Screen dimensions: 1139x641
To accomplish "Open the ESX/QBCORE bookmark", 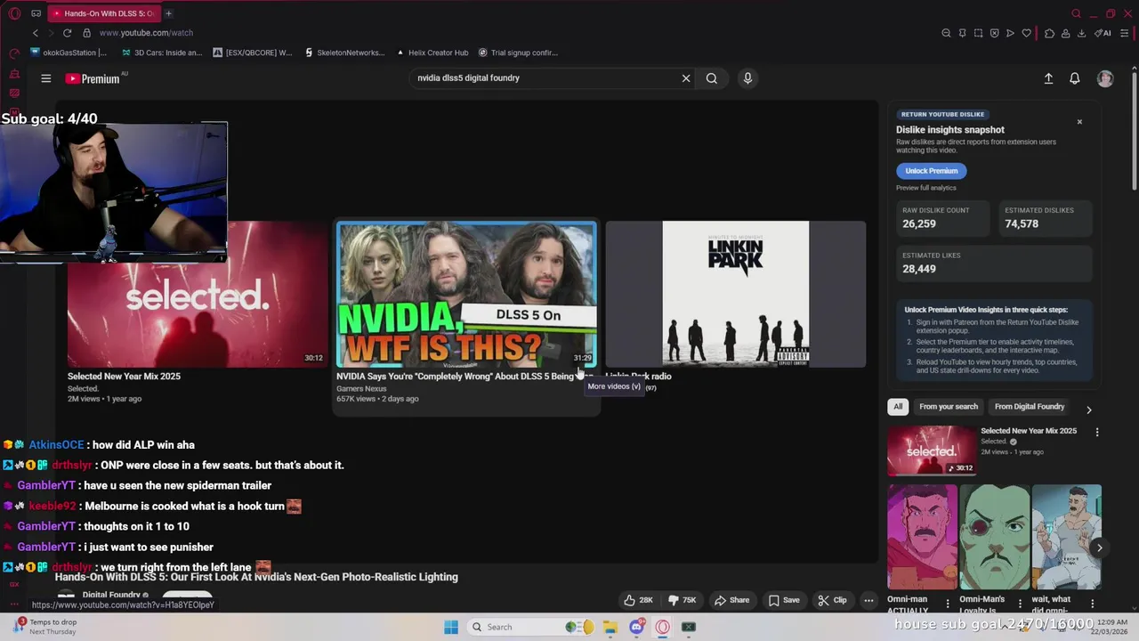I will pyautogui.click(x=253, y=53).
